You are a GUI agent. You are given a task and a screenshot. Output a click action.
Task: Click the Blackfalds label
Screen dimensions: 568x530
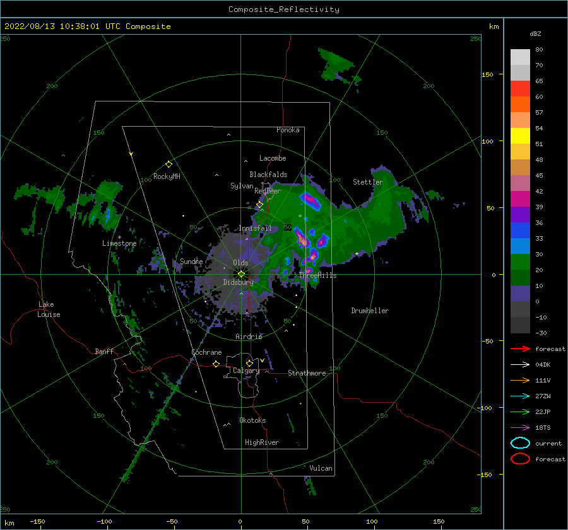[268, 175]
